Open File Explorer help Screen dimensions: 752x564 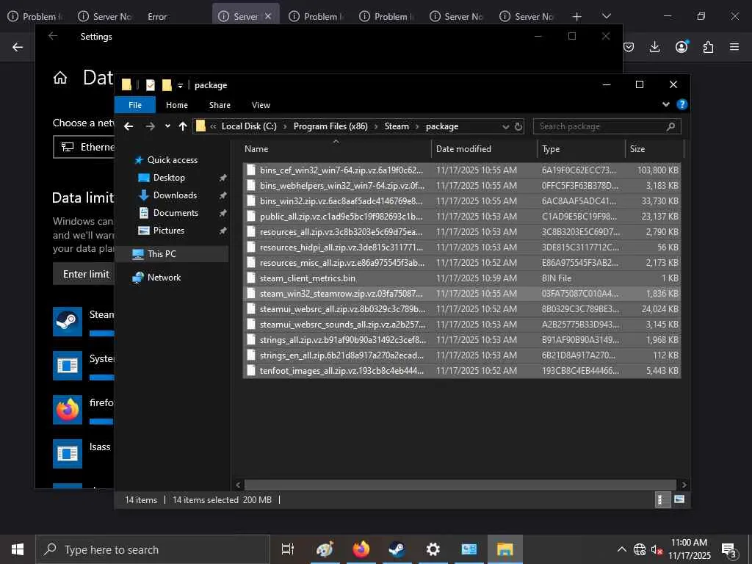click(681, 104)
